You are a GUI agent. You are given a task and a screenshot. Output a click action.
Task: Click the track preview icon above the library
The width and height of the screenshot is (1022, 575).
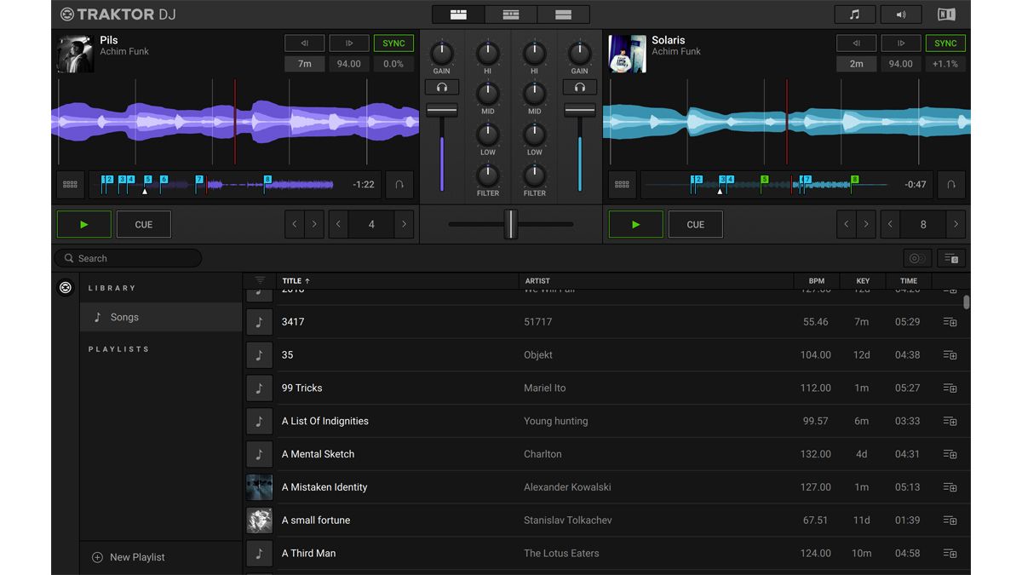tap(916, 257)
